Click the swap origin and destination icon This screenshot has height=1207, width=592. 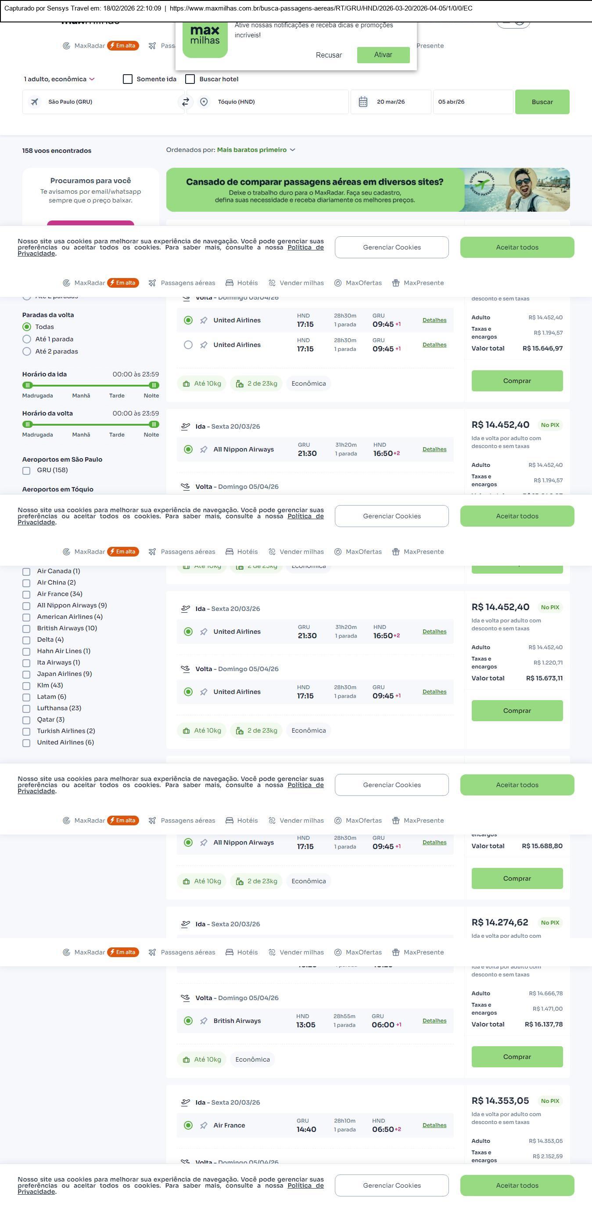[x=186, y=101]
